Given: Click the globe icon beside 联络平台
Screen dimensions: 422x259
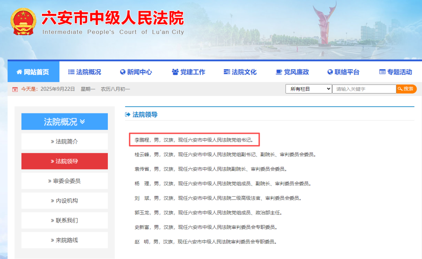Looking at the screenshot, I should click(x=330, y=72).
